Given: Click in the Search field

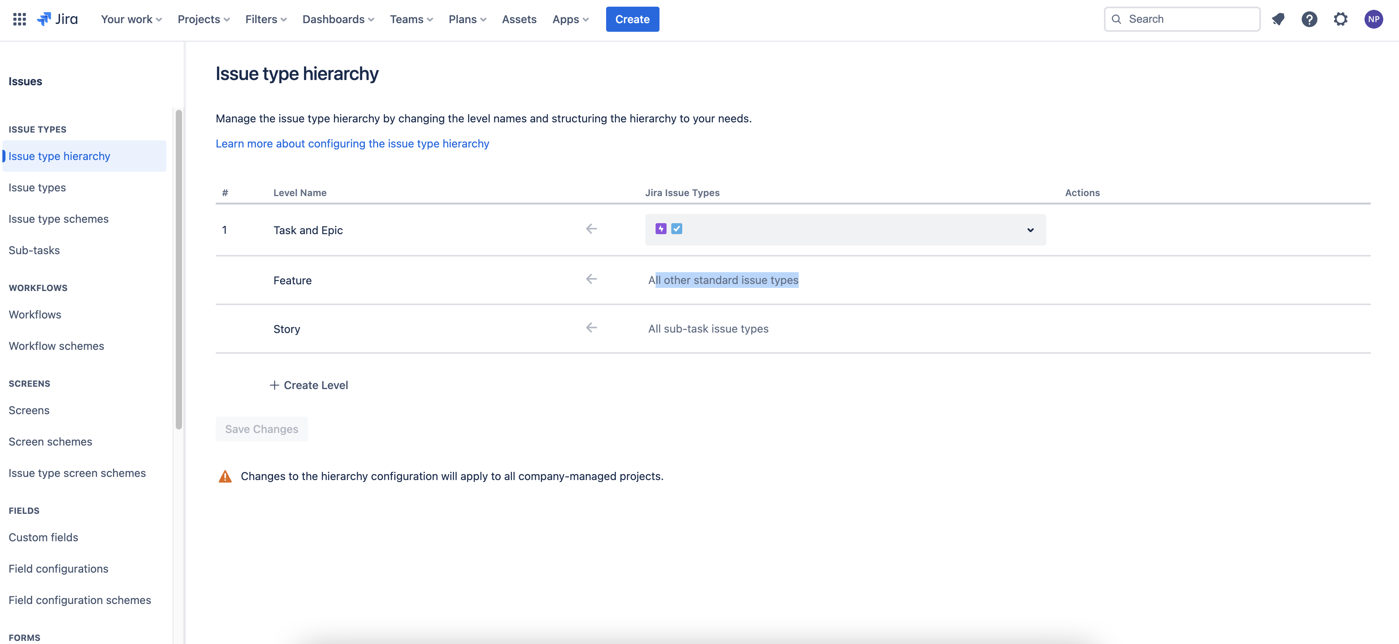Looking at the screenshot, I should click(x=1190, y=19).
